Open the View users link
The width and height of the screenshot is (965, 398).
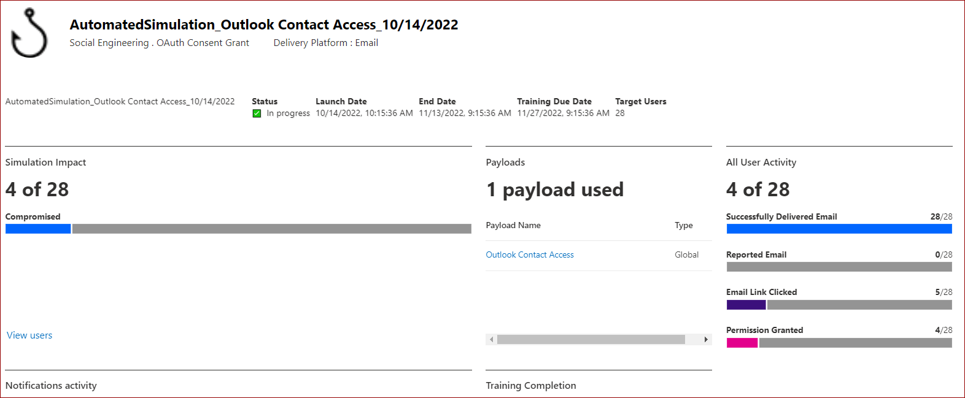coord(29,335)
